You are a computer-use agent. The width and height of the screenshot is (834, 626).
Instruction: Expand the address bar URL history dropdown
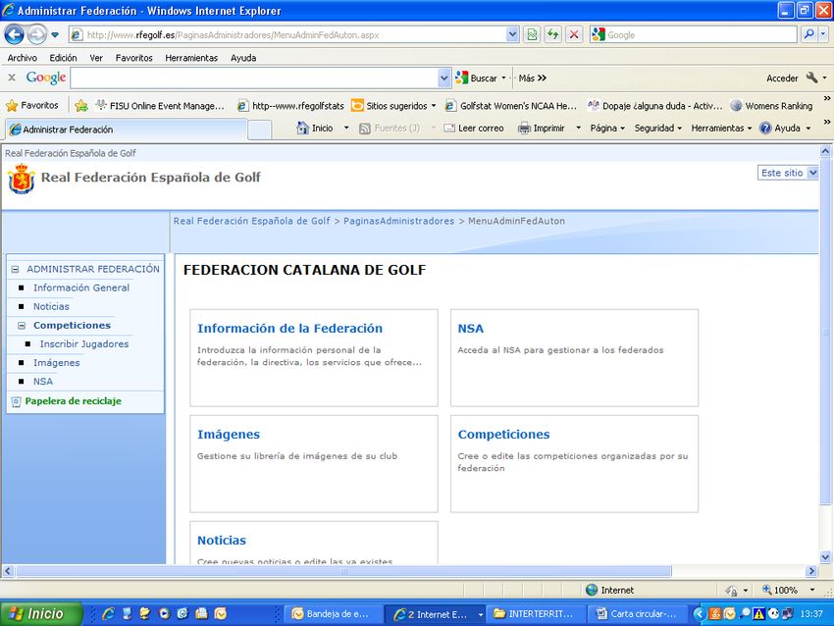512,34
